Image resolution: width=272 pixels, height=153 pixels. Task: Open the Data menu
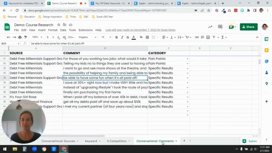click(63, 30)
